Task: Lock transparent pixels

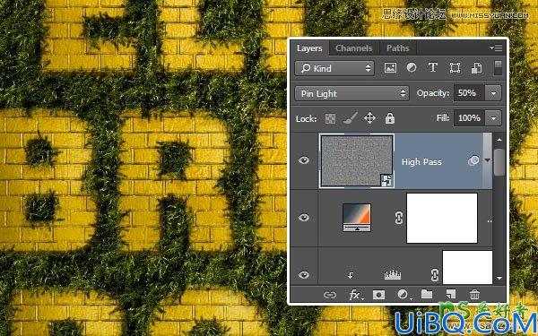Action: (330, 118)
